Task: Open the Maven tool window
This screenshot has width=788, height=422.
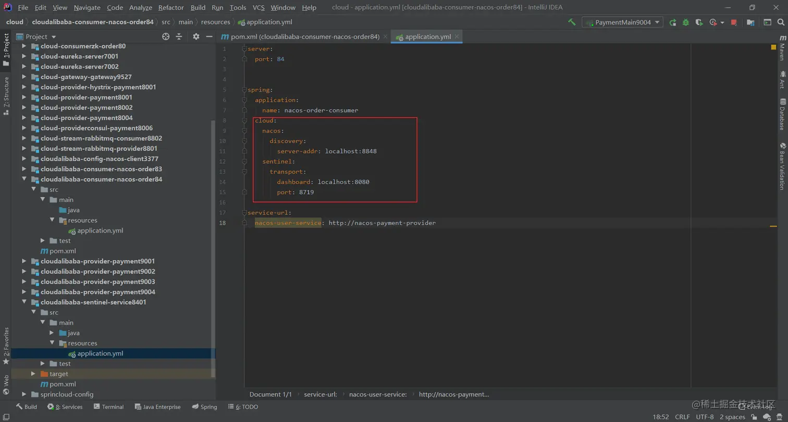Action: (782, 48)
